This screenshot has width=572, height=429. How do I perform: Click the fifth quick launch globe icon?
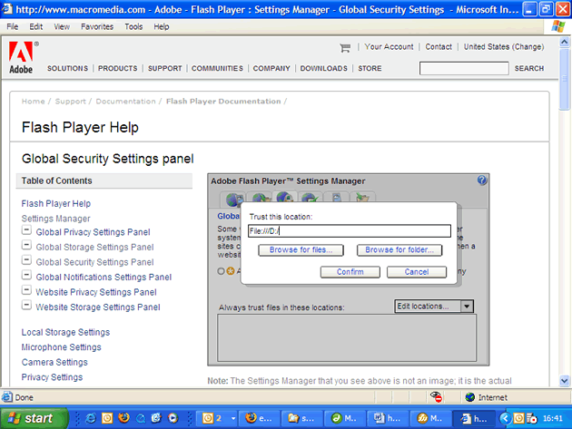coord(156,418)
